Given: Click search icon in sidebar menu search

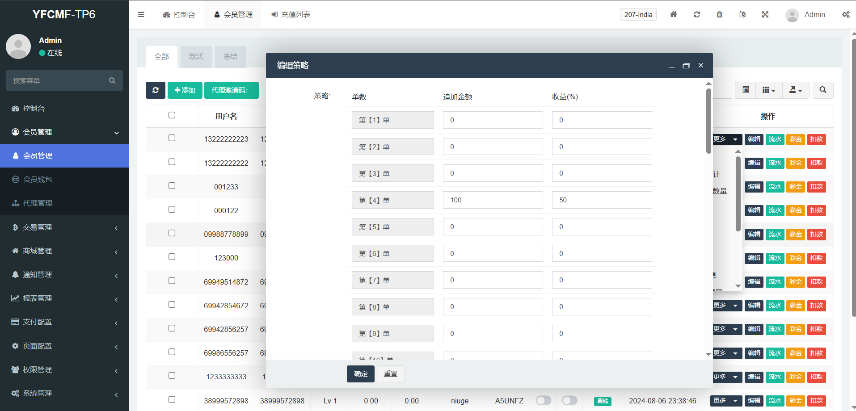Looking at the screenshot, I should [x=112, y=80].
